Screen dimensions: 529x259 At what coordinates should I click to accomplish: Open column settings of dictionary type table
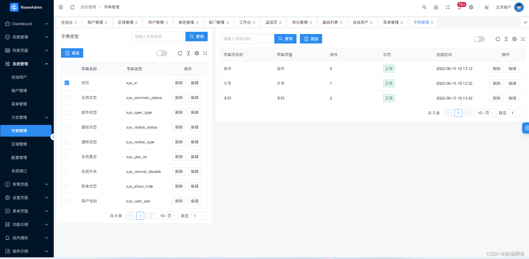pyautogui.click(x=197, y=53)
